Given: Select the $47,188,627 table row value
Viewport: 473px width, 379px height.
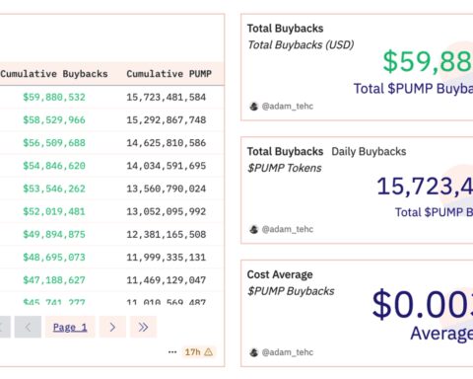Looking at the screenshot, I should pyautogui.click(x=54, y=280).
